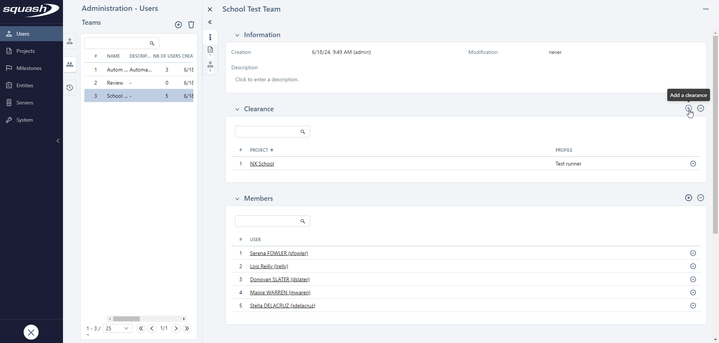Delete the selected team using the trash icon
This screenshot has height=343, width=719.
(191, 25)
